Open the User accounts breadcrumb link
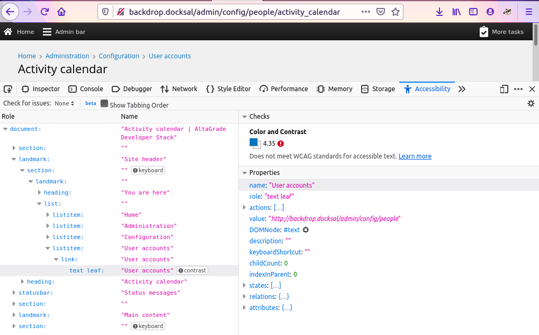The width and height of the screenshot is (539, 335). click(169, 56)
